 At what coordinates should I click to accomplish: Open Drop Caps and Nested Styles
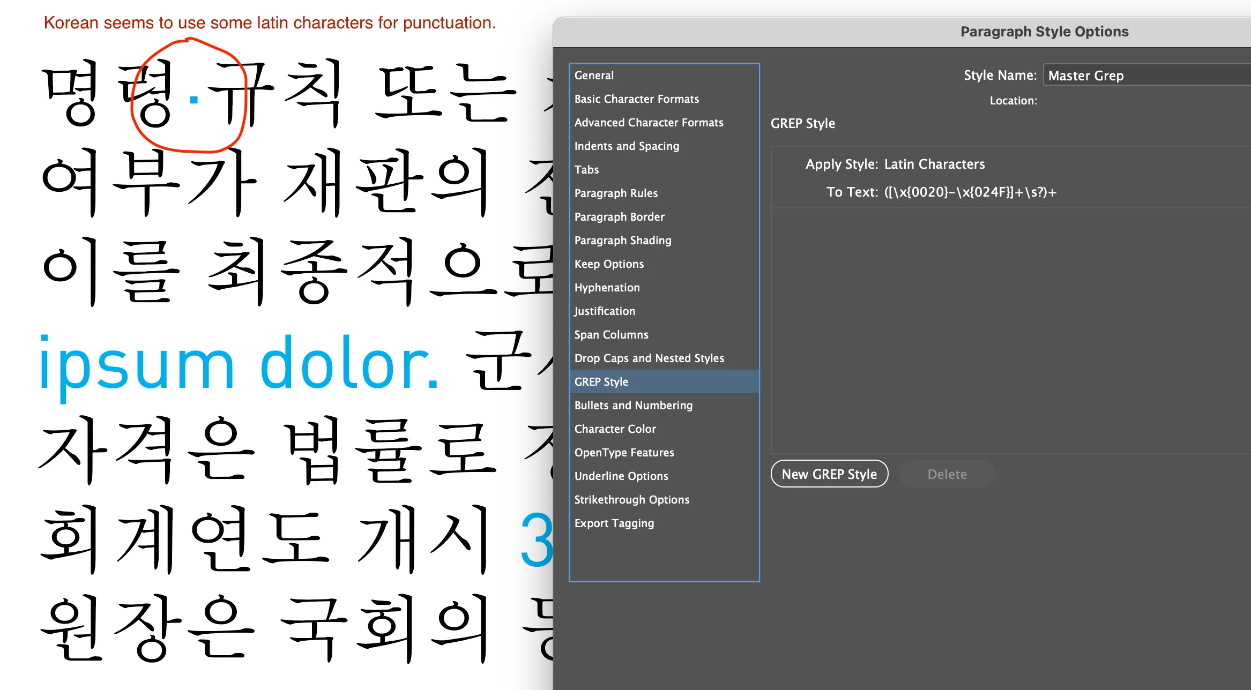coord(649,358)
